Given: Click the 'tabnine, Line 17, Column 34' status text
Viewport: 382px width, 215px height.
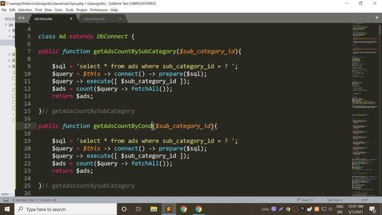Looking at the screenshot, I should pyautogui.click(x=34, y=200).
